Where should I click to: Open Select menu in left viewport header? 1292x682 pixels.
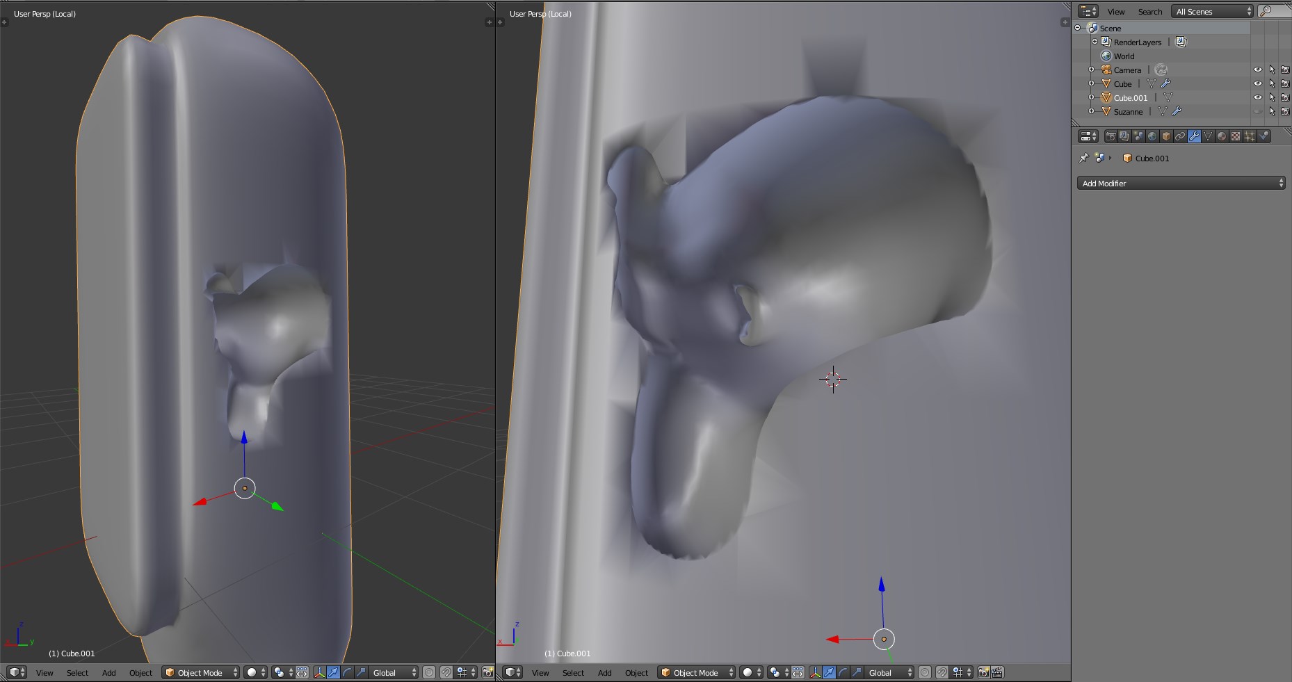pos(77,673)
